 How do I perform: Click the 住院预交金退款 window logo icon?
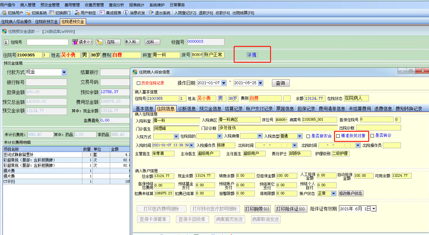click(x=4, y=31)
